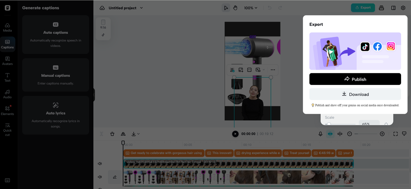Split the clip using the split tool
The height and width of the screenshot is (189, 411).
point(101,134)
